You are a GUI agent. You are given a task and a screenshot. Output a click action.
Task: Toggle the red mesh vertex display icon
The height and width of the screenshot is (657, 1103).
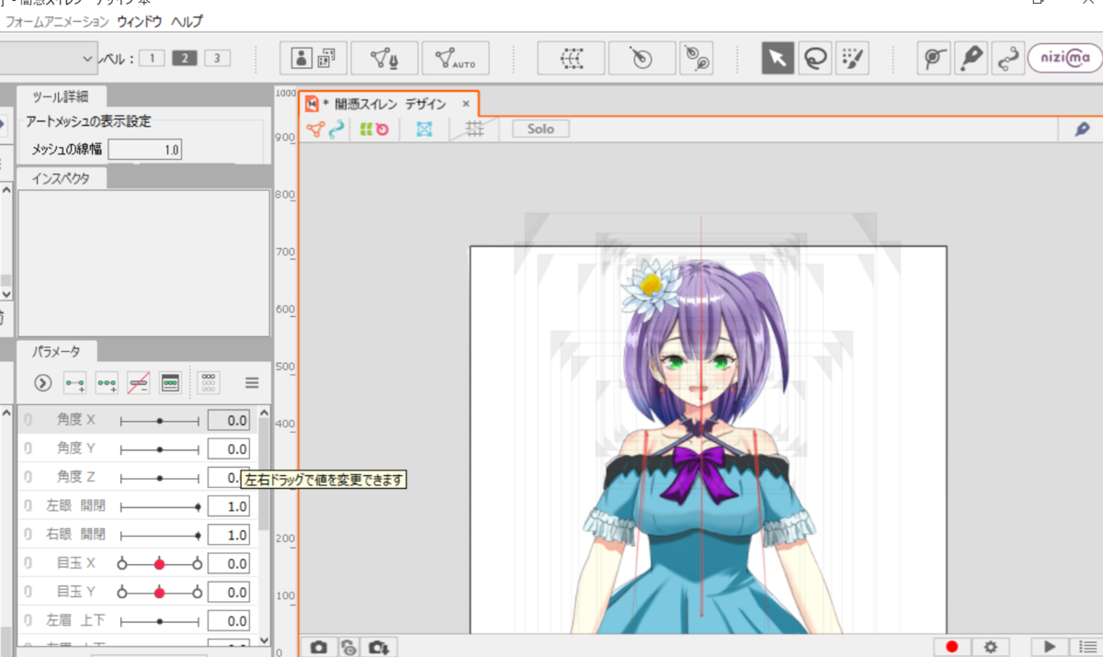pos(315,130)
